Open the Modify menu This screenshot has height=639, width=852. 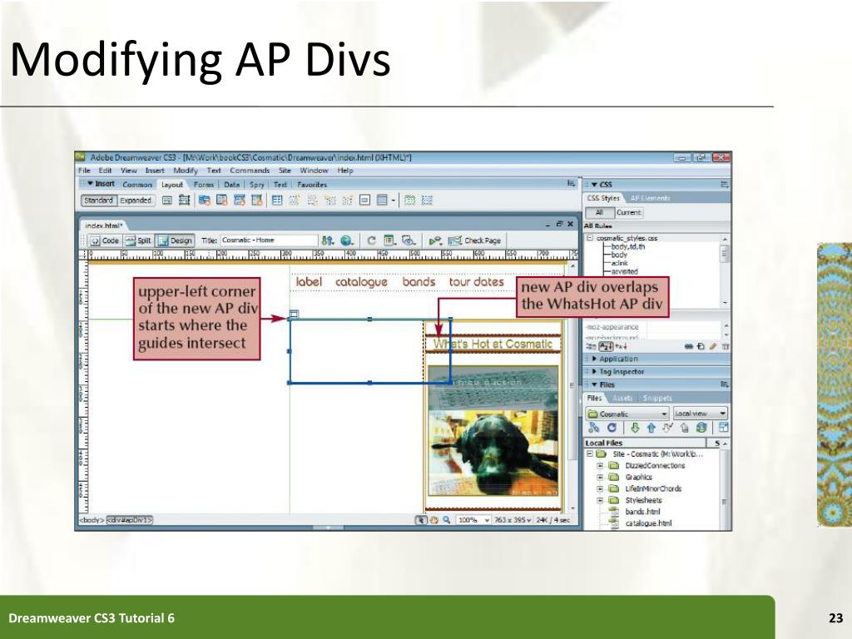click(x=186, y=171)
